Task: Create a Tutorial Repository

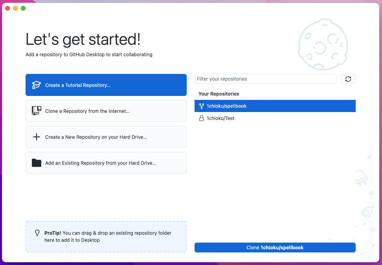Action: [106, 85]
